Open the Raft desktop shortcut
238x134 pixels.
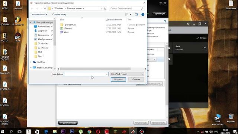(18, 37)
